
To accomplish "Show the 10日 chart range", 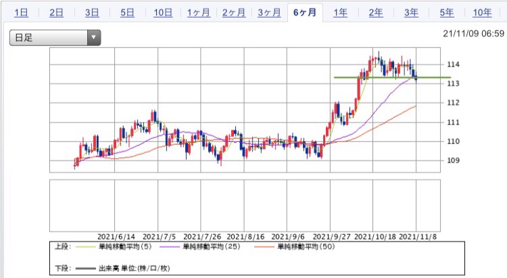I will click(163, 13).
